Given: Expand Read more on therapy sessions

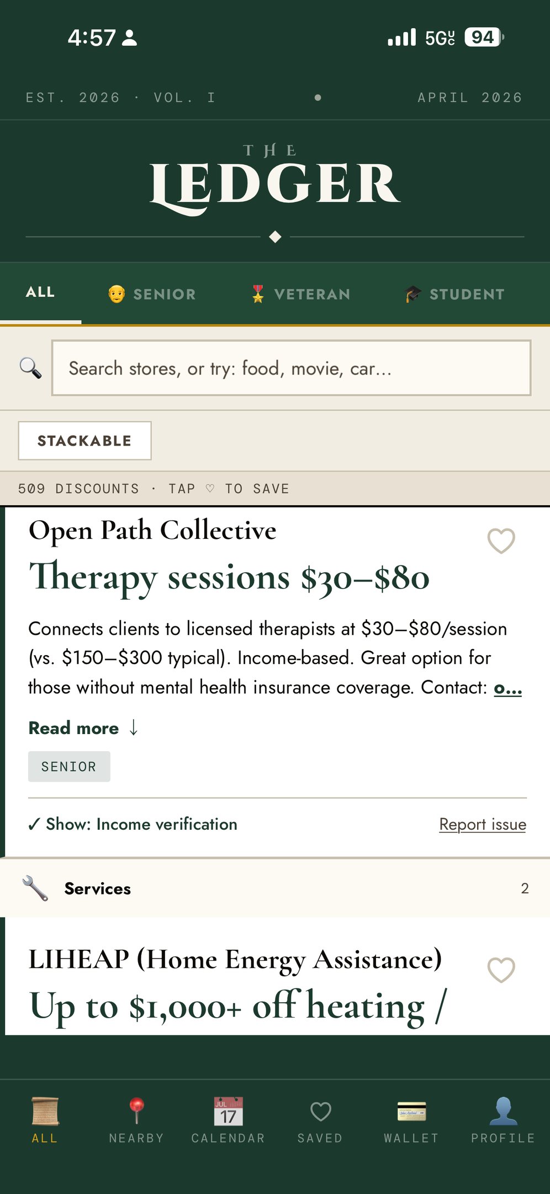Looking at the screenshot, I should coord(83,728).
